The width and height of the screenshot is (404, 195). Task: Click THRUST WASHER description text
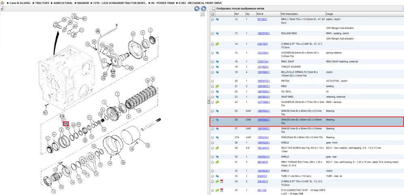289,67
